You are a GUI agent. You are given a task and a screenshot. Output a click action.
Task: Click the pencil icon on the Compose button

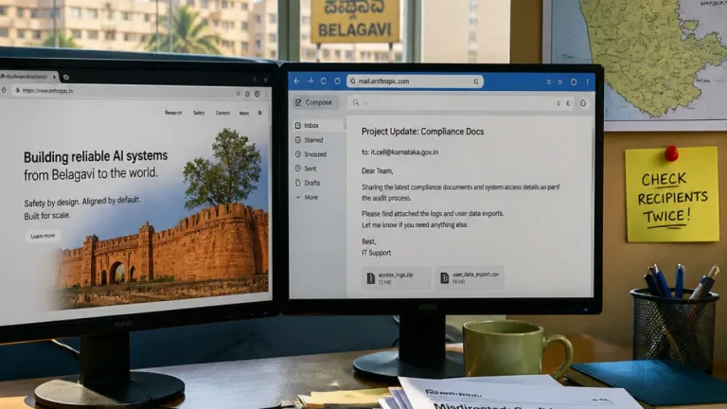click(x=298, y=102)
